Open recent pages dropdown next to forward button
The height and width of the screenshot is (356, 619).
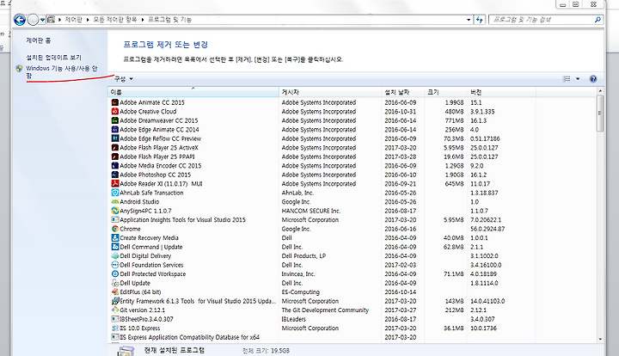42,19
